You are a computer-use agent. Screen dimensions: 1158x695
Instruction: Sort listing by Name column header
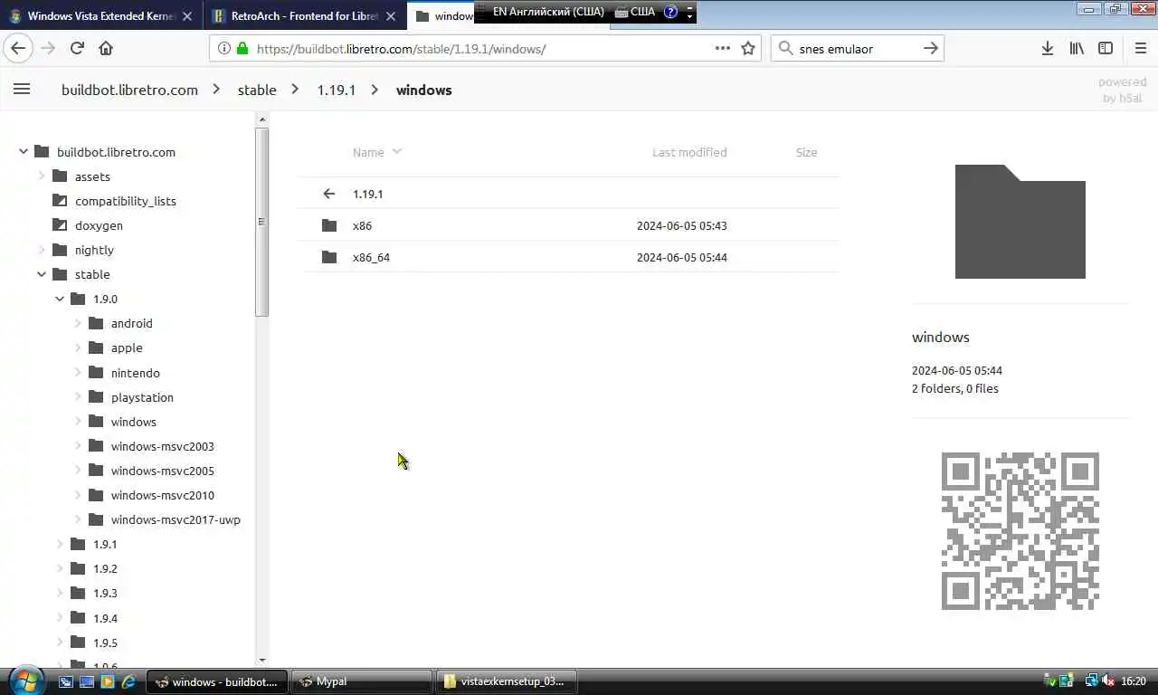point(376,152)
